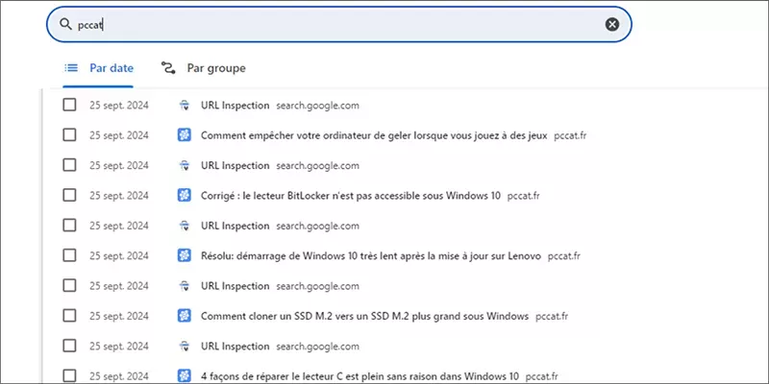
Task: Click pccat favicon of Comment cloner un SSD entry
Action: tap(184, 316)
